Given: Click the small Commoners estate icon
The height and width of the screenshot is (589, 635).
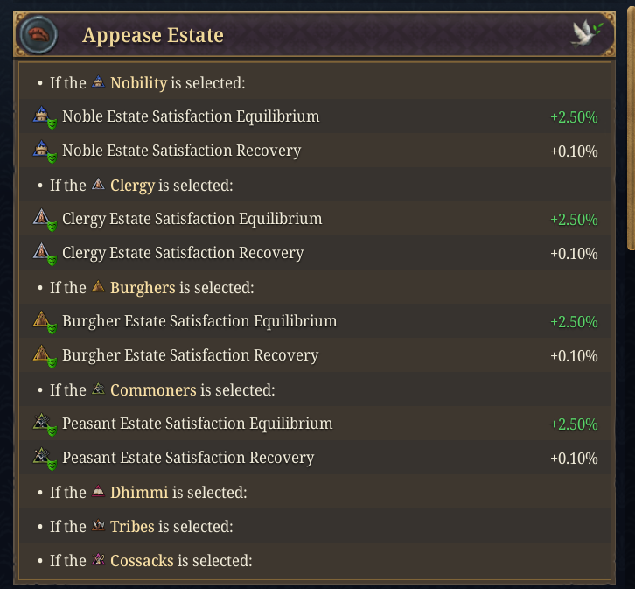Looking at the screenshot, I should pos(98,390).
